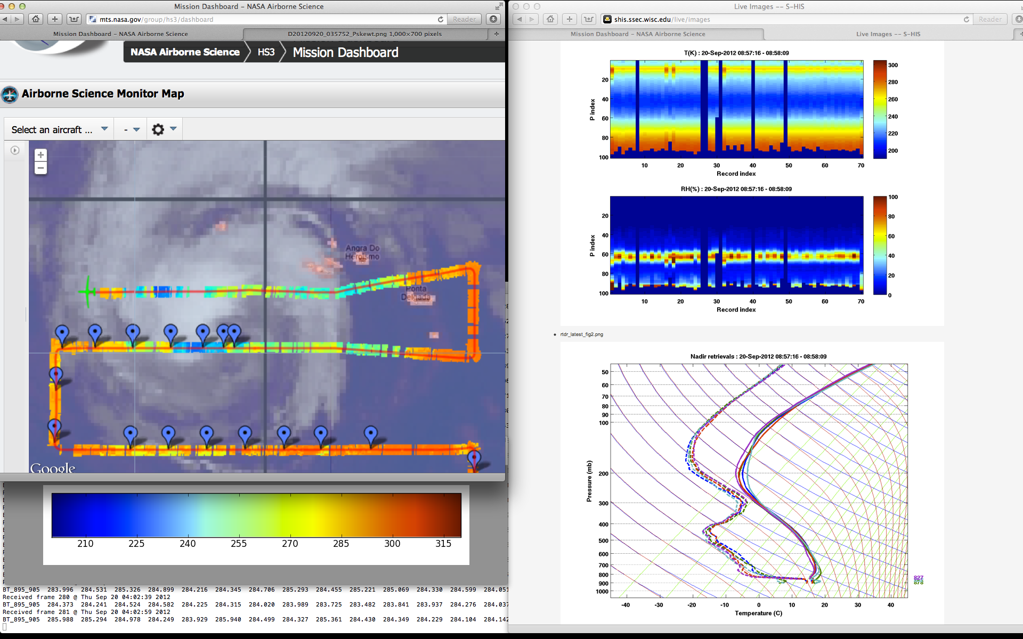Reload the mts.nasa.gov dashboard page
Viewport: 1023px width, 639px height.
click(x=441, y=19)
